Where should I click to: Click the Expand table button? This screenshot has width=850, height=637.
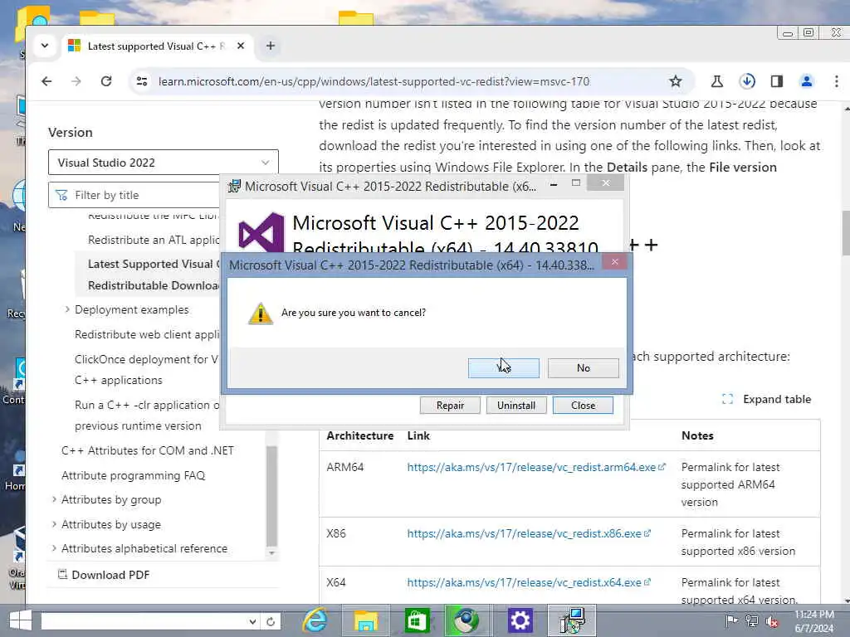click(766, 399)
